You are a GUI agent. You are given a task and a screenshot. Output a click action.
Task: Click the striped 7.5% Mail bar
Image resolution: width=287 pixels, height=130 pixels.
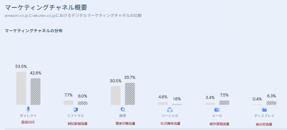pyautogui.click(x=224, y=103)
